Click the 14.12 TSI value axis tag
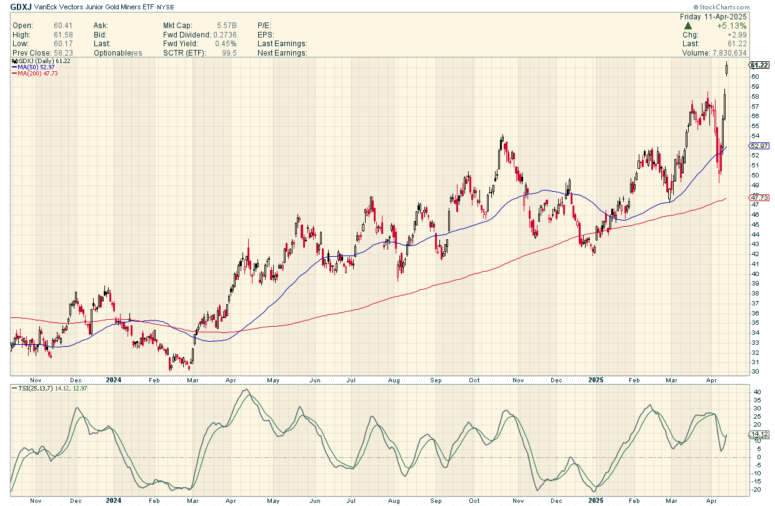 (758, 434)
